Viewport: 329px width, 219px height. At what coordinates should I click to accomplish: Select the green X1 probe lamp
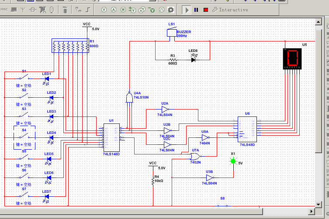click(x=233, y=161)
